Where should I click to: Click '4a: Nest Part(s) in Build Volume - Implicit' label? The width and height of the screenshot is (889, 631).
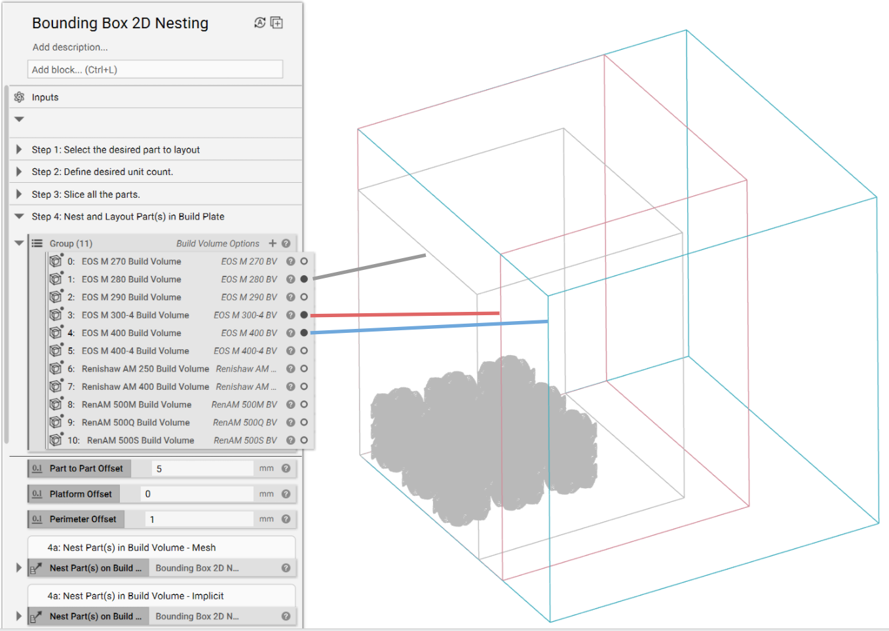point(136,596)
